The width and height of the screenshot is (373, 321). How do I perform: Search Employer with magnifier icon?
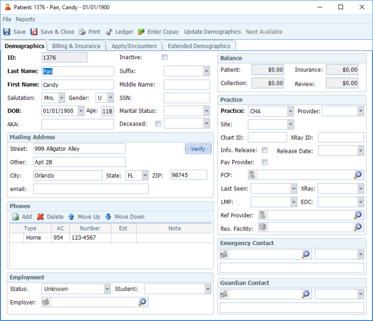(142, 302)
